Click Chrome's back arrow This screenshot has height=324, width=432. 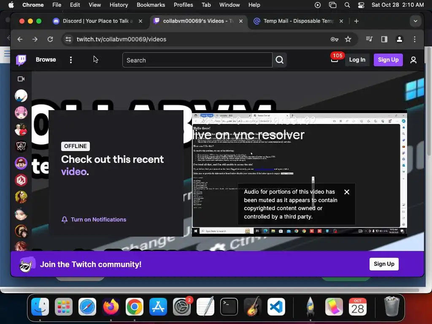[x=20, y=39]
